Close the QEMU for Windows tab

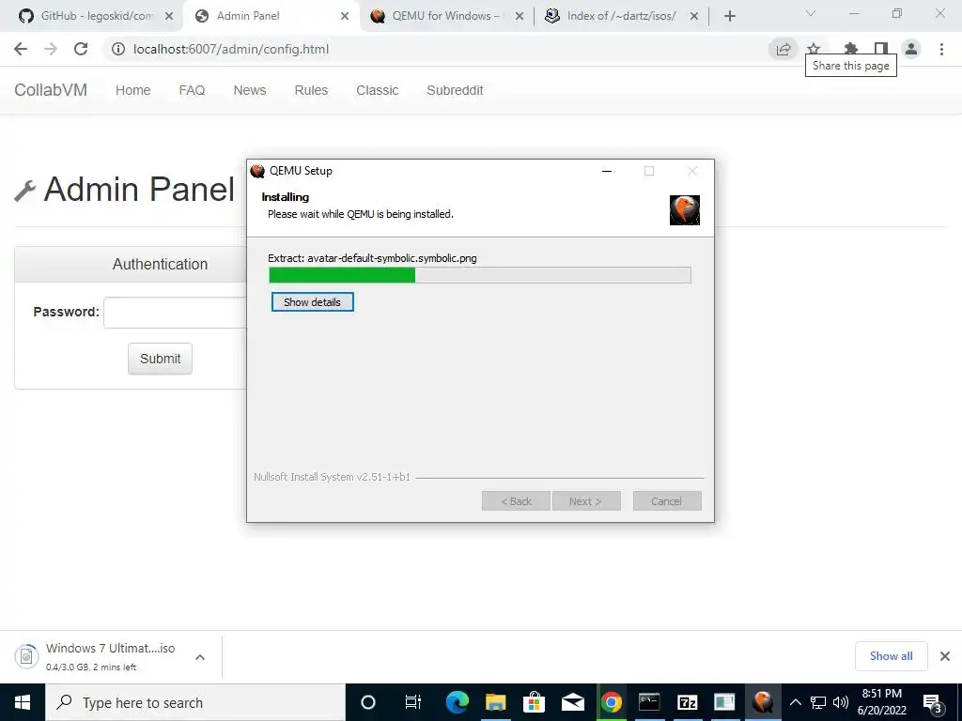519,16
